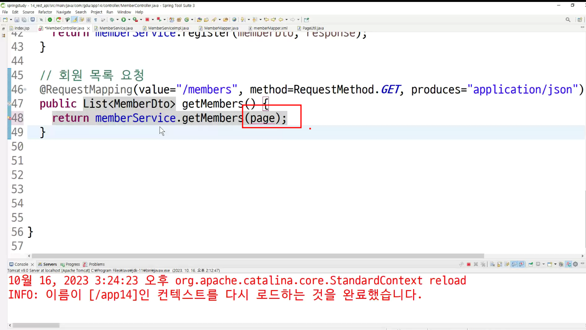The image size is (586, 330).
Task: Click the green Boot Dashboard icon
Action: click(x=50, y=20)
